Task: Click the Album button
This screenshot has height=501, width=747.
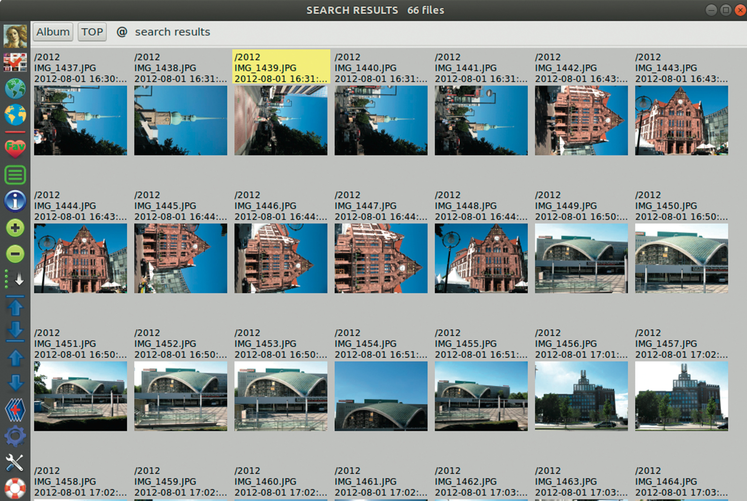Action: pyautogui.click(x=53, y=32)
